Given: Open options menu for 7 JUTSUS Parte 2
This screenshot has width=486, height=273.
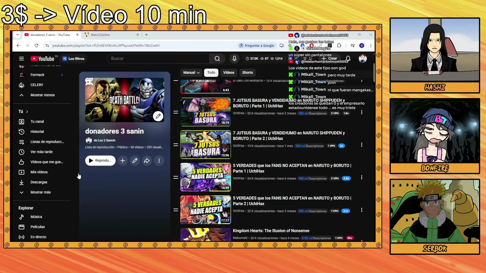Looking at the screenshot, I should (x=361, y=145).
